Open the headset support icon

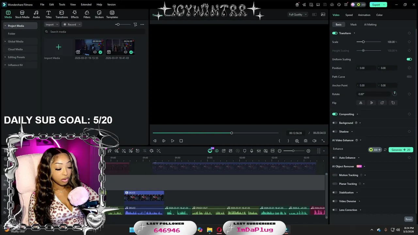click(x=339, y=5)
